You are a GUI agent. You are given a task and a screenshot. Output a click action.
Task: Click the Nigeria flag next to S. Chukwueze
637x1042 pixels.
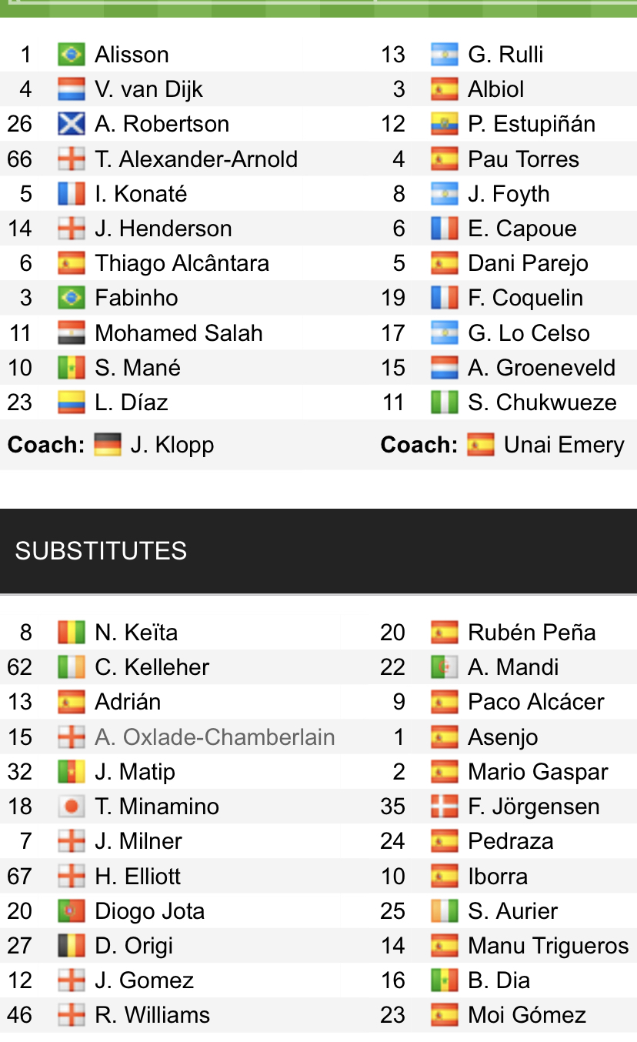[444, 402]
